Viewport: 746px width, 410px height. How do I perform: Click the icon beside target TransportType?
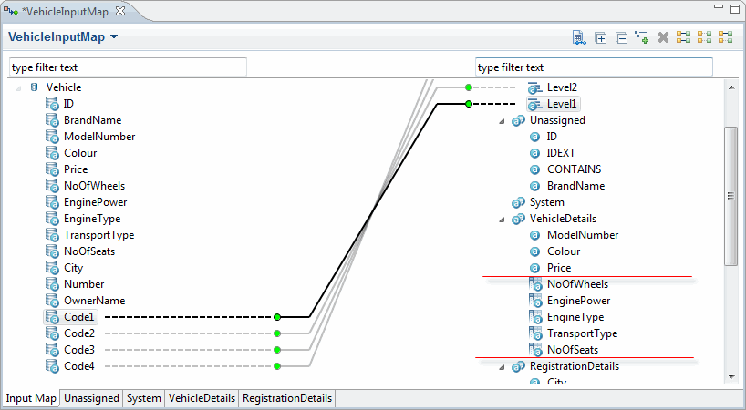pos(535,333)
